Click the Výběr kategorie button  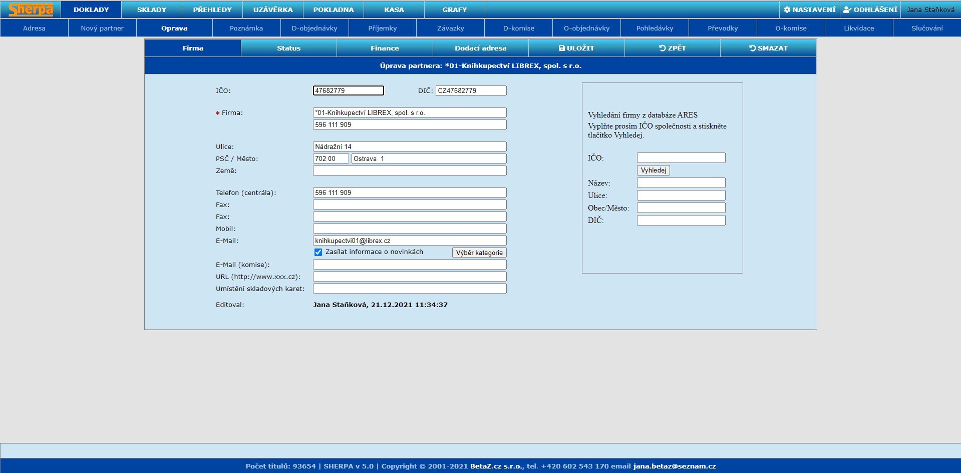(479, 252)
